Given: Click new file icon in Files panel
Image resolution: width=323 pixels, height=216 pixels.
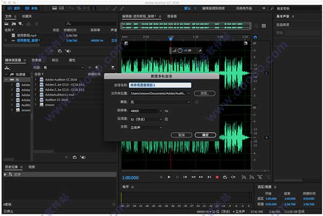Looking at the screenshot, I should pos(21,24).
